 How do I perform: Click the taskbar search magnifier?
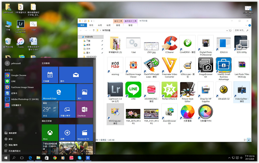(x=14, y=158)
